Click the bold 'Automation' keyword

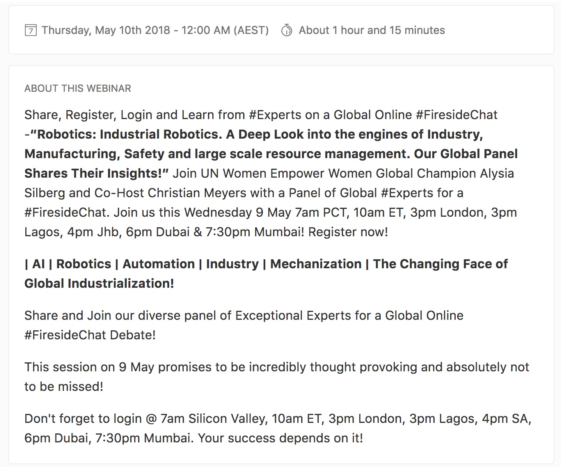point(158,264)
